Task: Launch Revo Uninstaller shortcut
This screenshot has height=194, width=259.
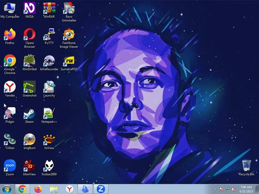Action: tap(69, 12)
